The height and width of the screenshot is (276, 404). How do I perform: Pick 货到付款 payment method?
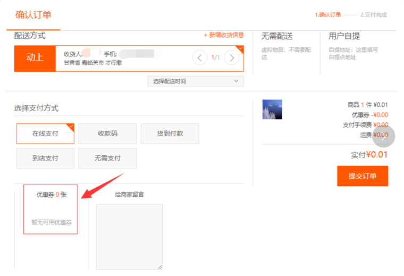(170, 133)
